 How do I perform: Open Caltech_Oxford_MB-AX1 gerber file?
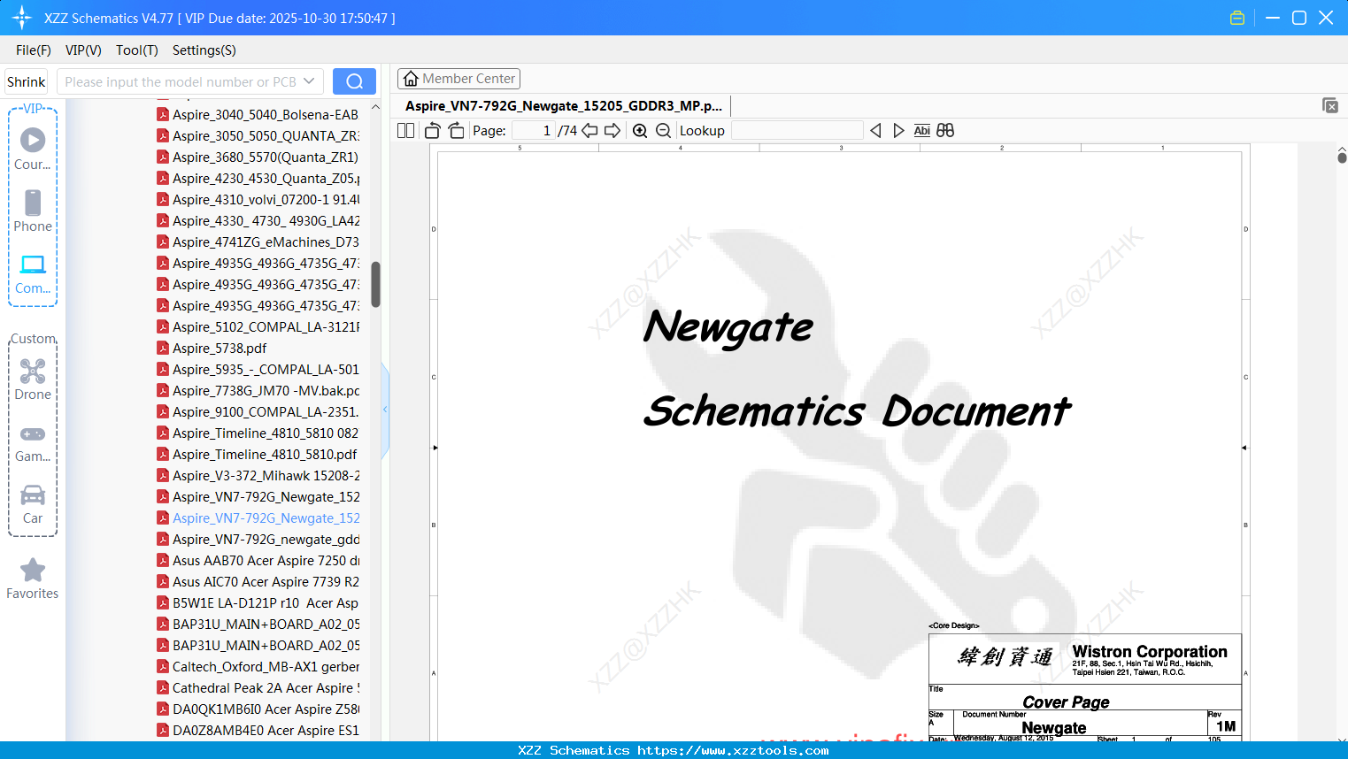click(x=258, y=666)
